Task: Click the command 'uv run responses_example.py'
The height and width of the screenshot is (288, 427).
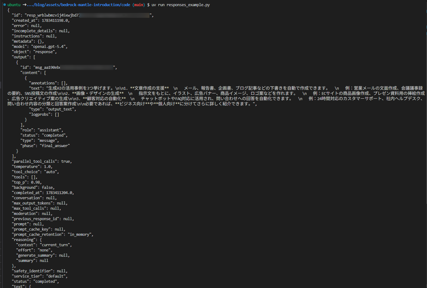Action: point(181,5)
